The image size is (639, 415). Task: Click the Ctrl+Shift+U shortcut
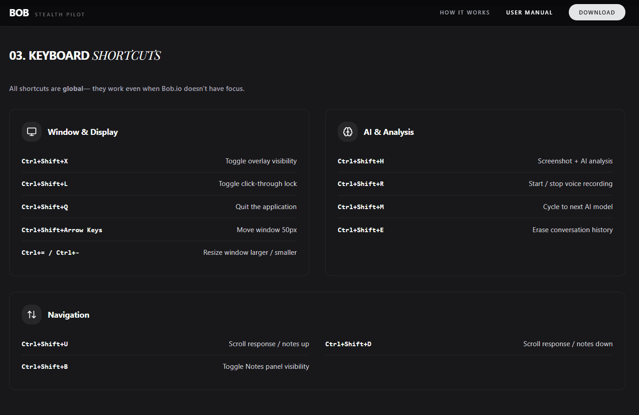pos(45,344)
